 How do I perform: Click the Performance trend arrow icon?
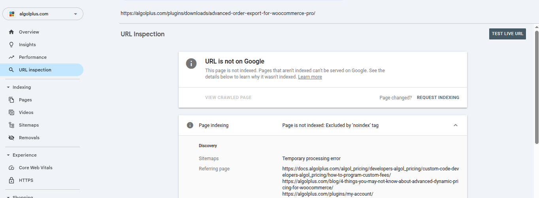point(11,57)
